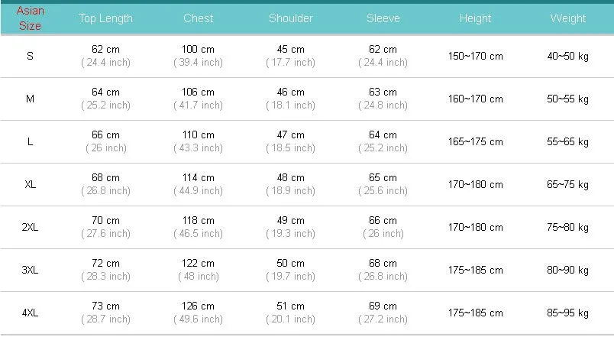Click the Weight column header
The image size is (614, 337).
point(567,18)
